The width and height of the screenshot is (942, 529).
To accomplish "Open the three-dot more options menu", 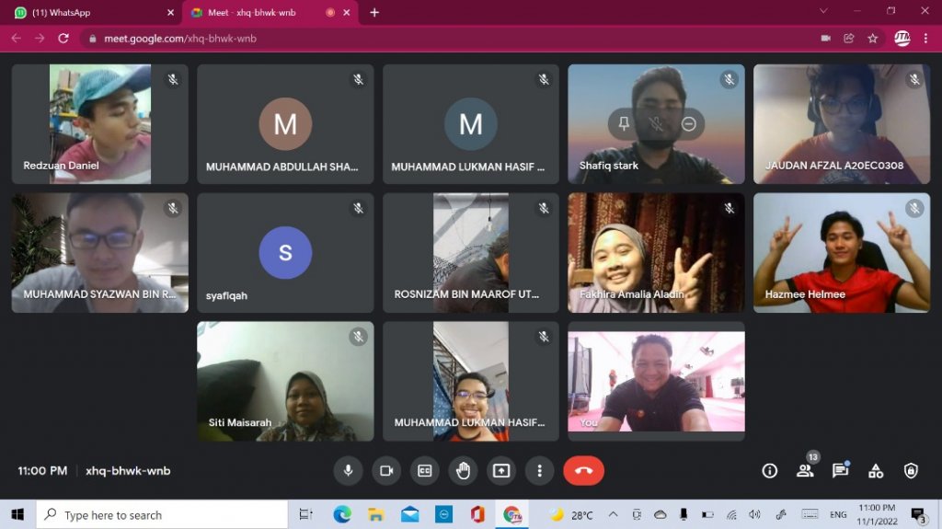I will pyautogui.click(x=539, y=470).
